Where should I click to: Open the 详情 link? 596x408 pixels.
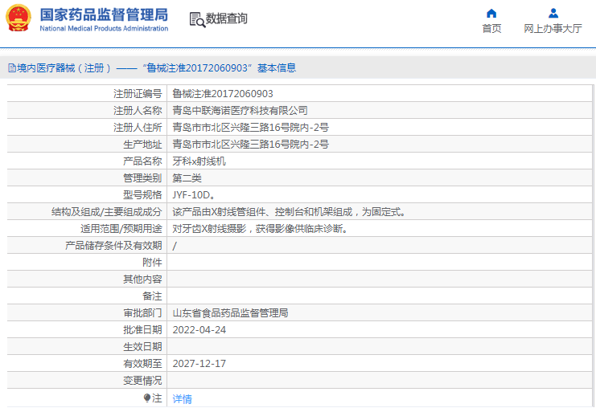click(x=183, y=398)
